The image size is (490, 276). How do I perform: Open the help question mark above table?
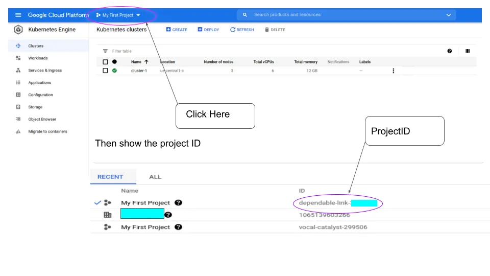tap(449, 51)
